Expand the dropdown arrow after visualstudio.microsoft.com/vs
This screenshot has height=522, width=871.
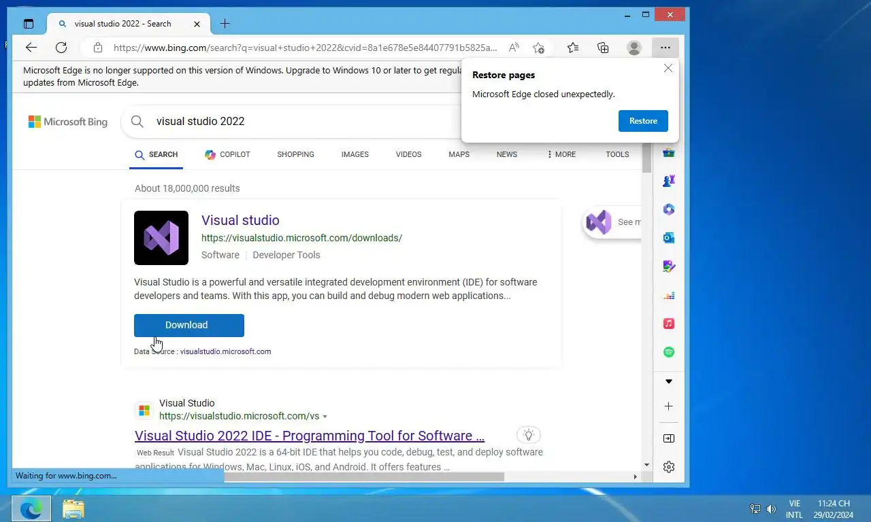[325, 417]
